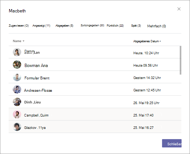
Task: Click the Schließen button
Action: click(x=172, y=143)
